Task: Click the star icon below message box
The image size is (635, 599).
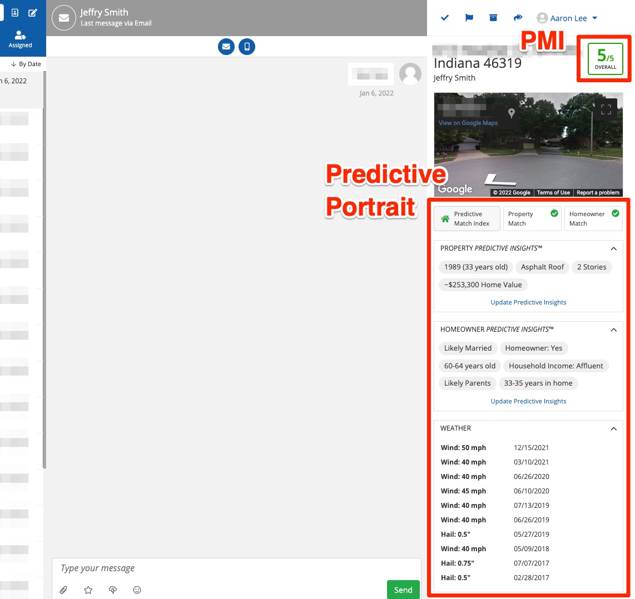Action: (88, 590)
